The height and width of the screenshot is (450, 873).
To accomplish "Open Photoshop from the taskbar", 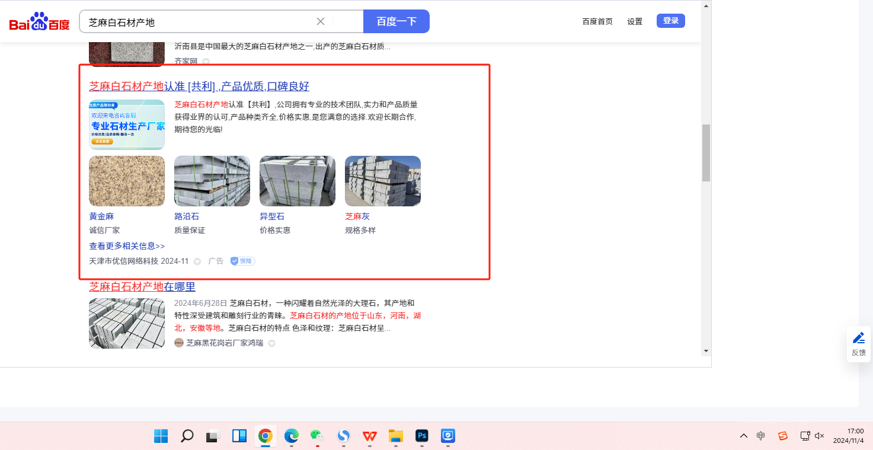I will coord(421,436).
